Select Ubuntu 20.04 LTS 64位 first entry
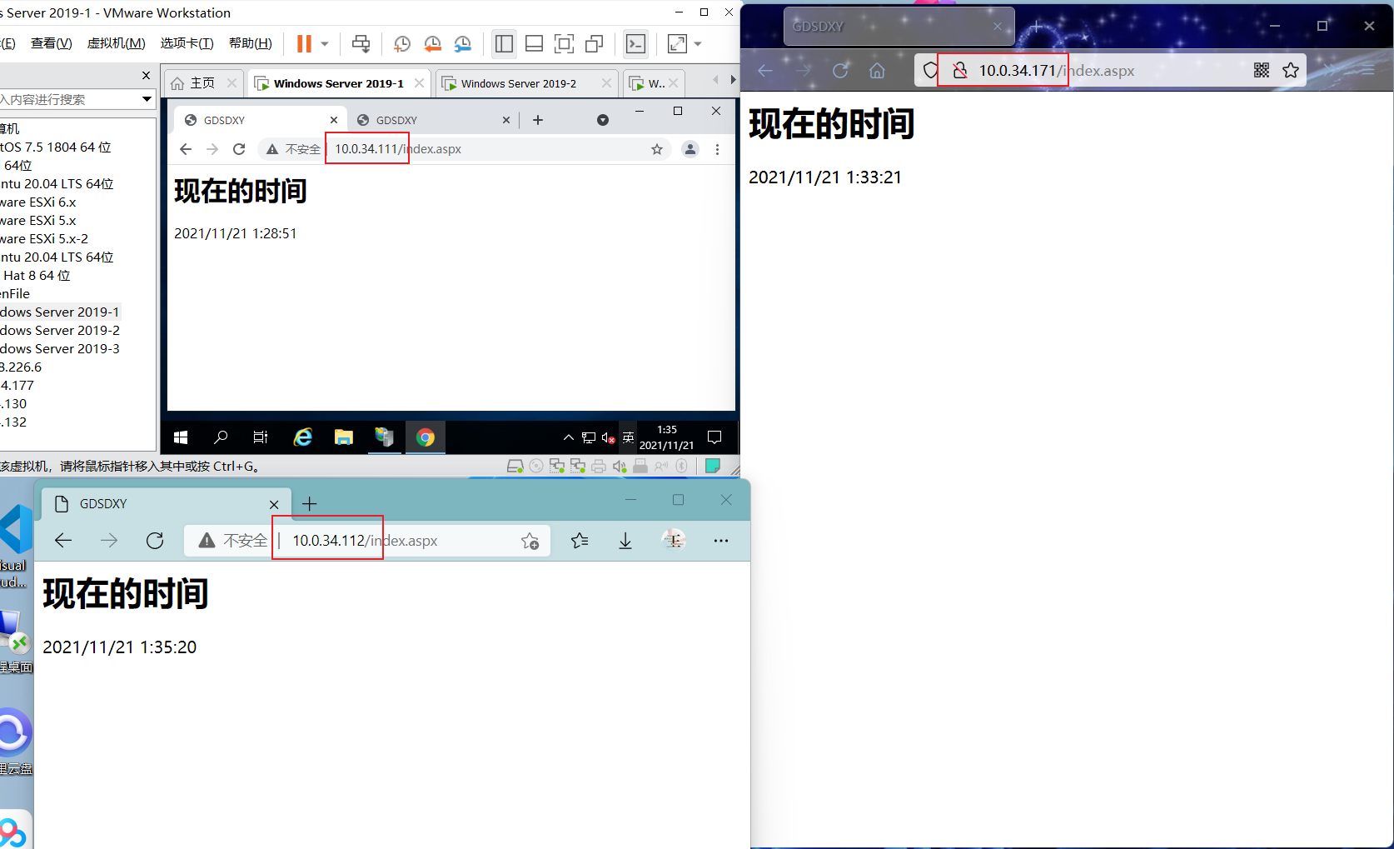Image resolution: width=1394 pixels, height=849 pixels. tap(57, 183)
